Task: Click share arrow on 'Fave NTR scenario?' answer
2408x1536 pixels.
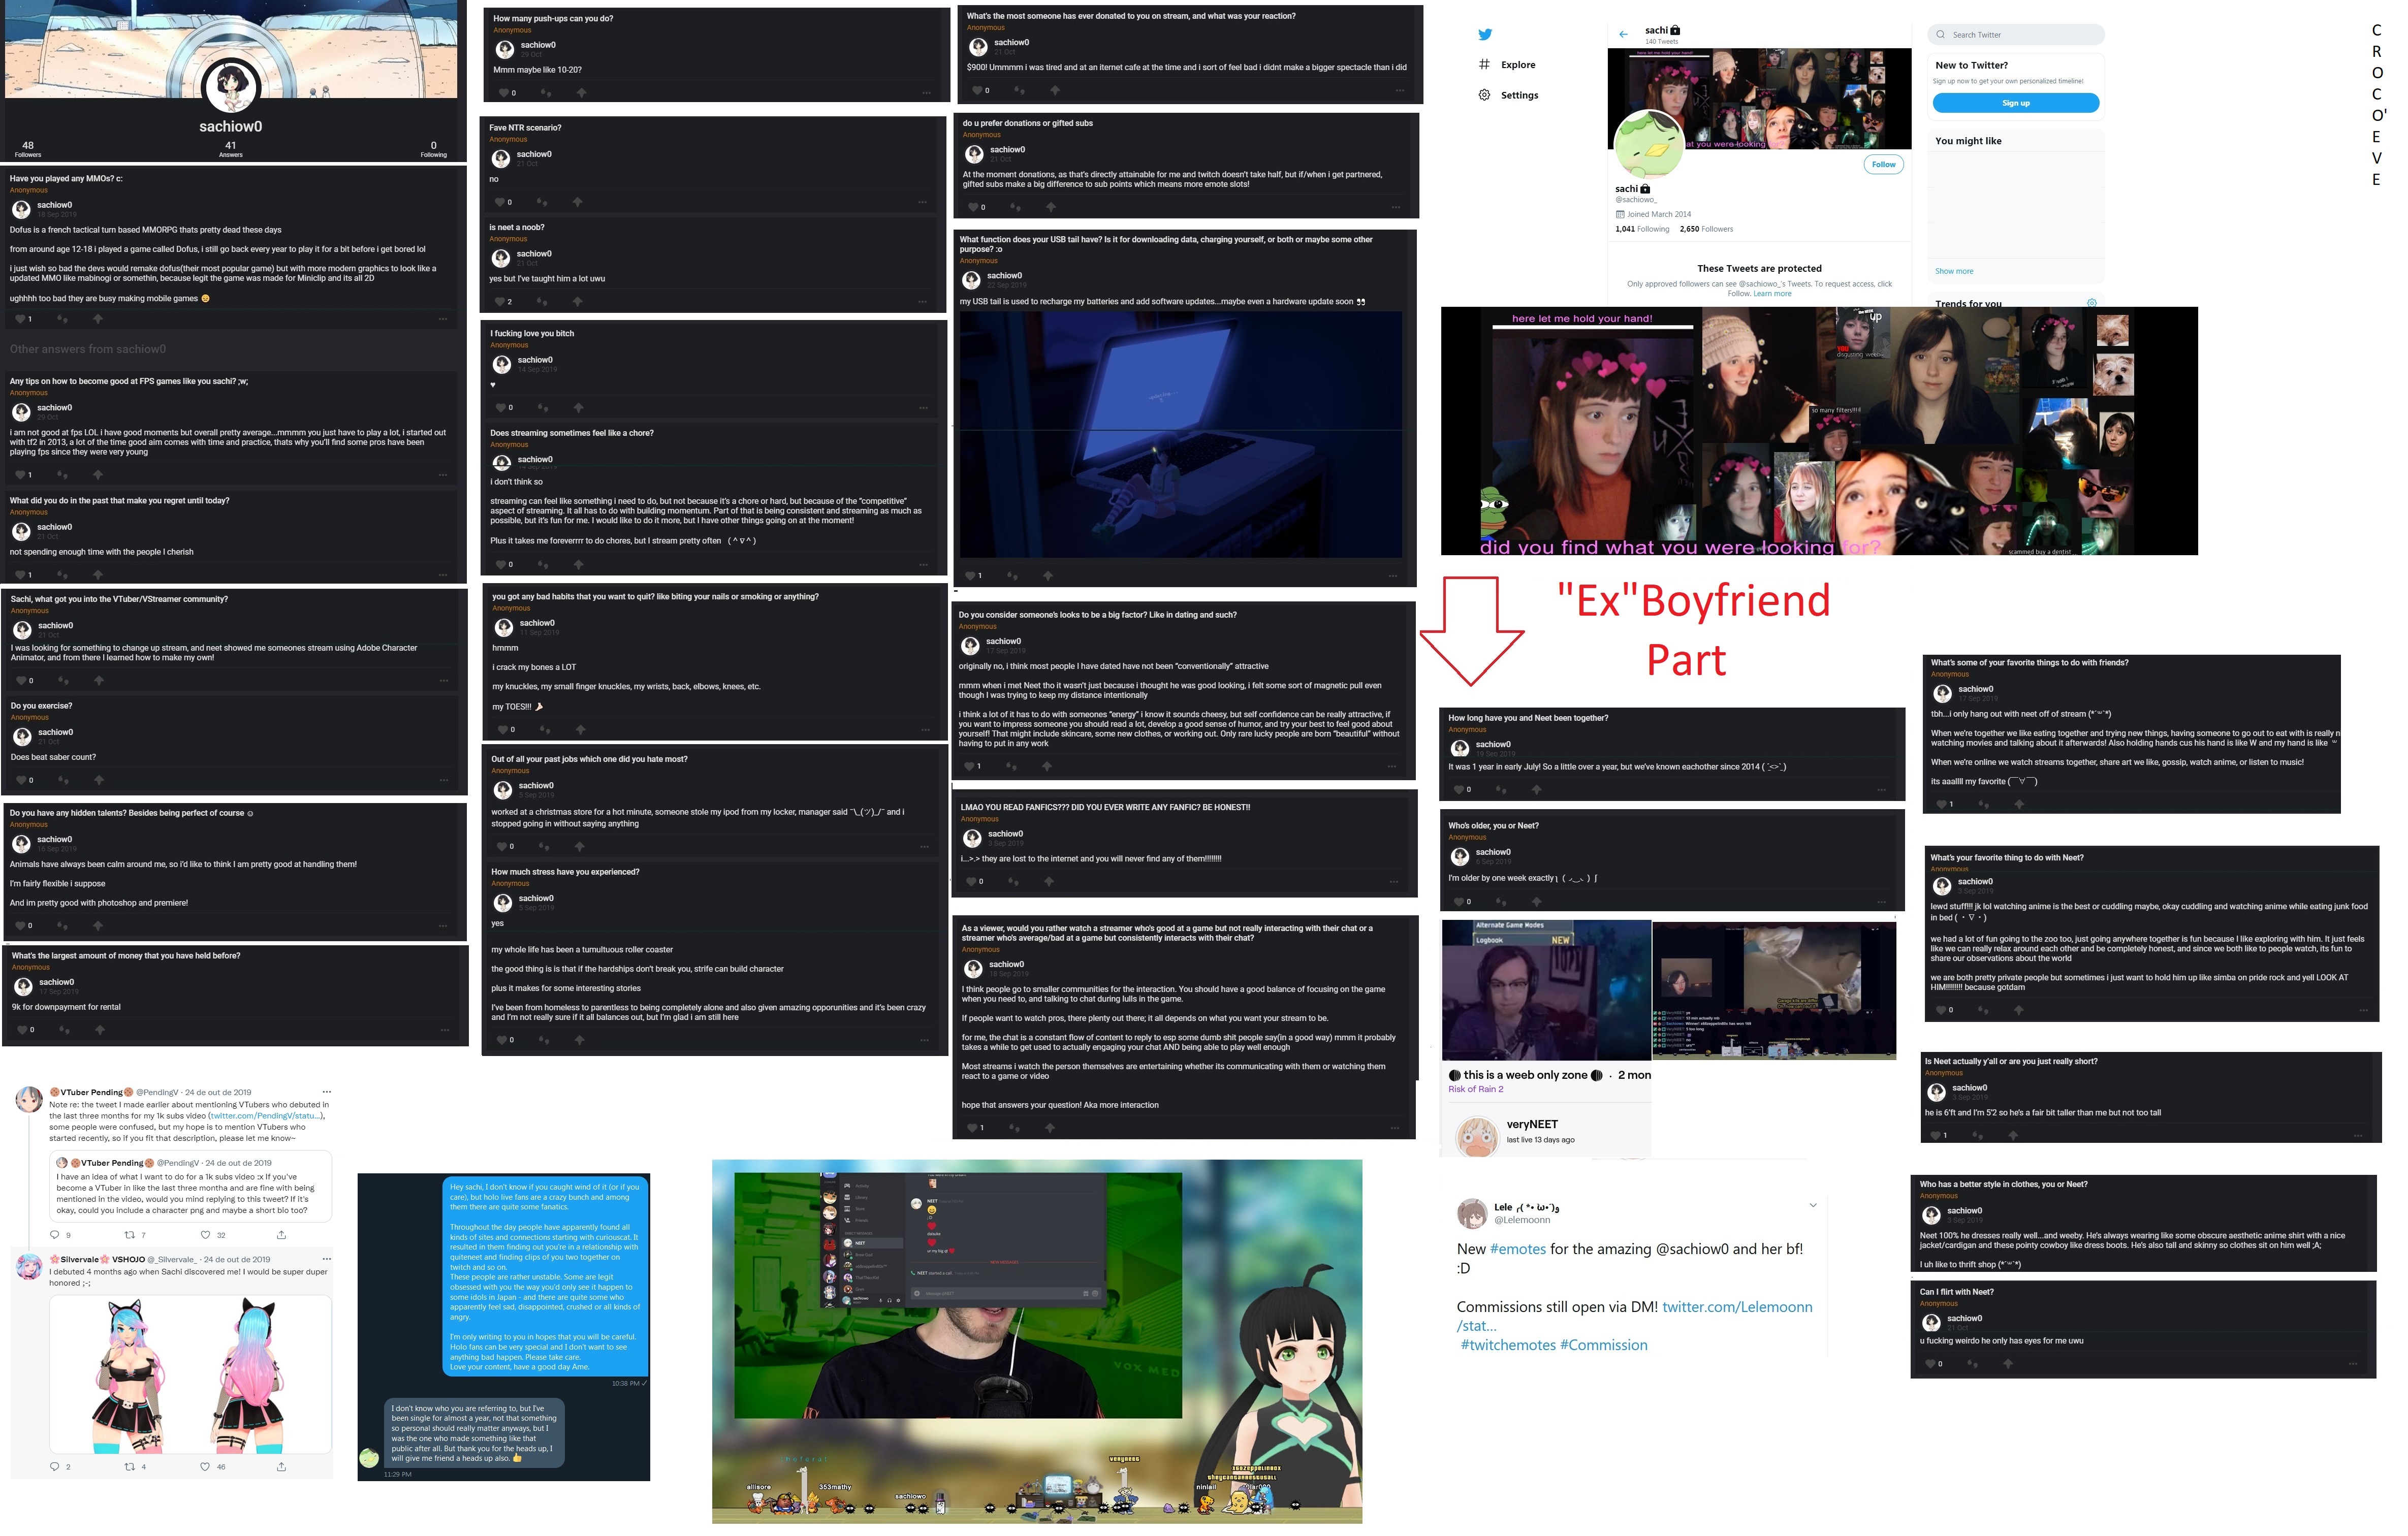Action: click(x=577, y=202)
